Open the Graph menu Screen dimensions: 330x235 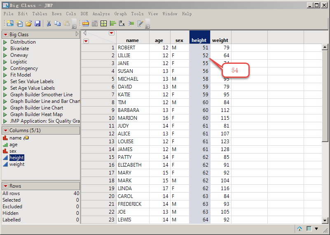pyautogui.click(x=120, y=14)
